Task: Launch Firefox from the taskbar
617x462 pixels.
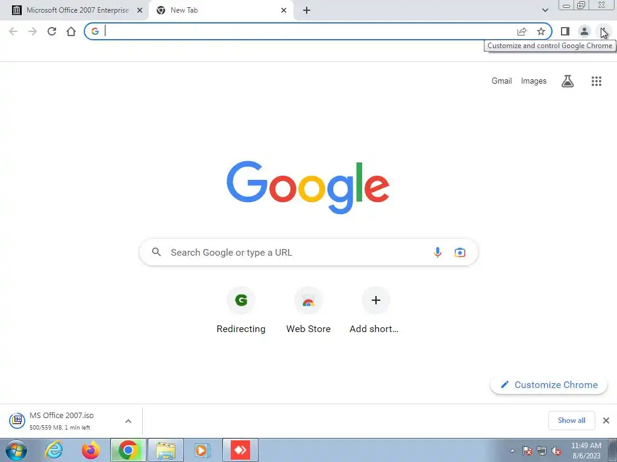Action: tap(91, 450)
